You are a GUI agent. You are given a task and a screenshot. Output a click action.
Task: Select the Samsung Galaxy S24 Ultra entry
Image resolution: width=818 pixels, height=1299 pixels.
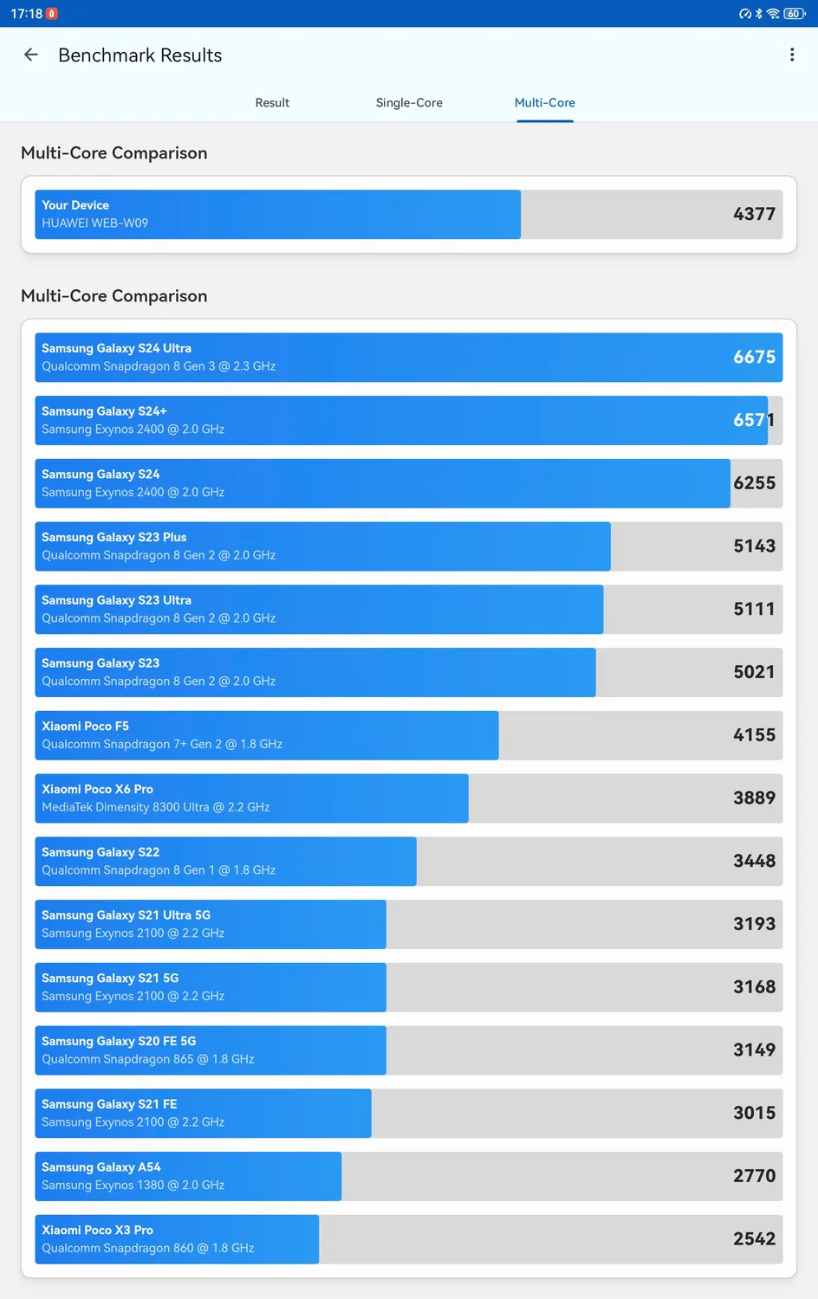pyautogui.click(x=408, y=357)
